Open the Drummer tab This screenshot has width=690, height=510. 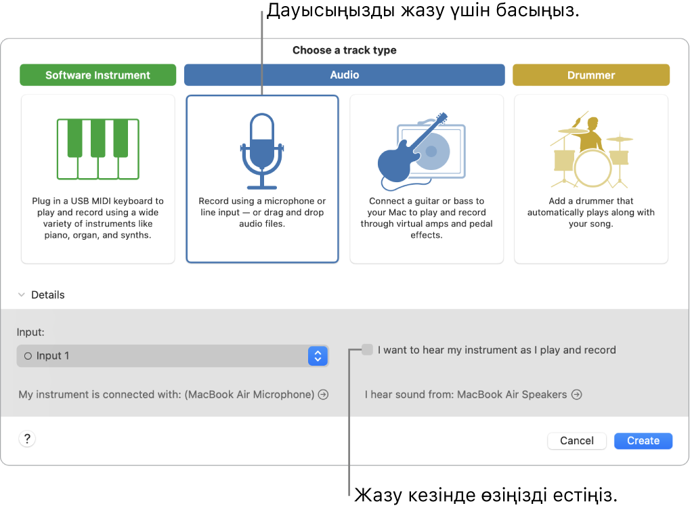(x=590, y=75)
